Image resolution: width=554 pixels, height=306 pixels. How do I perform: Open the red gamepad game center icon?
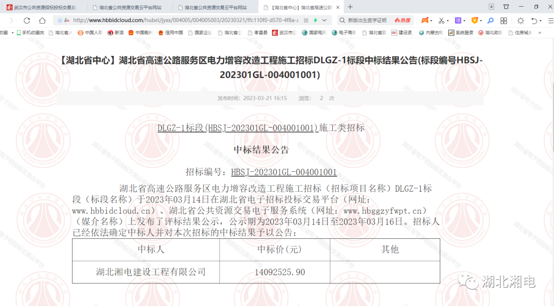point(425,21)
